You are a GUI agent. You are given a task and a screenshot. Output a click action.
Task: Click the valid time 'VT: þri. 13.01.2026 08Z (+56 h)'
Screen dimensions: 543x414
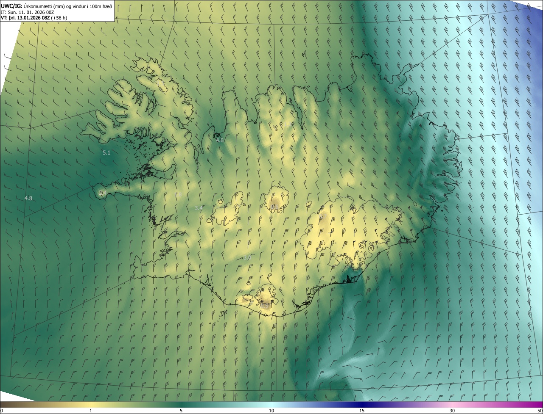click(34, 18)
